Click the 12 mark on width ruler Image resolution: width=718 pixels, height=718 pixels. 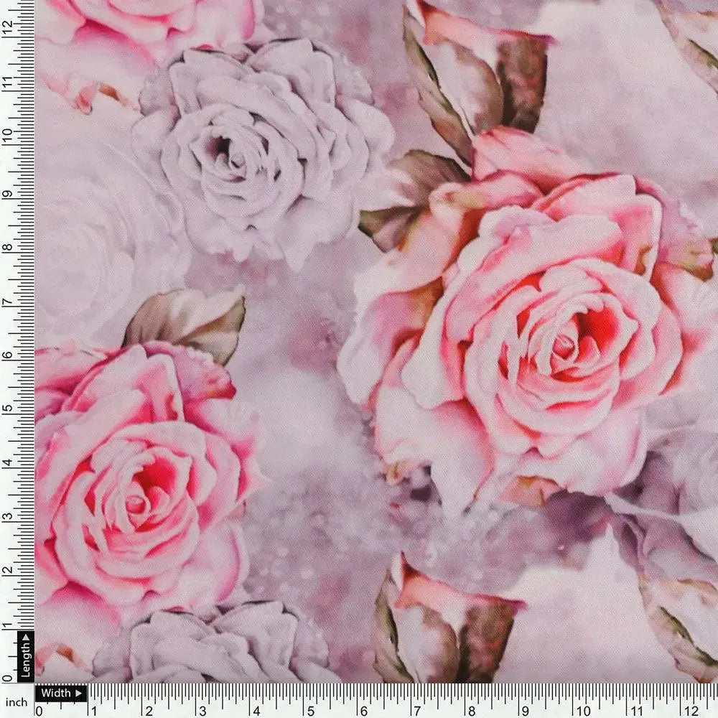691,710
